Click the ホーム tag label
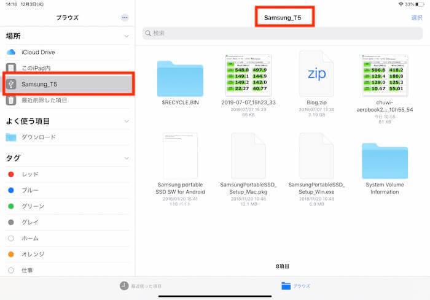 click(30, 239)
